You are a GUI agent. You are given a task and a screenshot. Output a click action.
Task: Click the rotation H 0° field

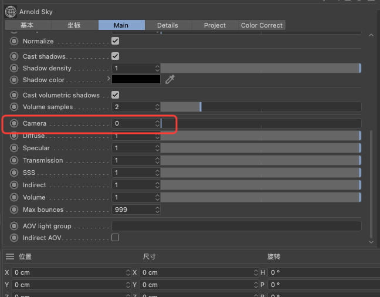point(324,272)
